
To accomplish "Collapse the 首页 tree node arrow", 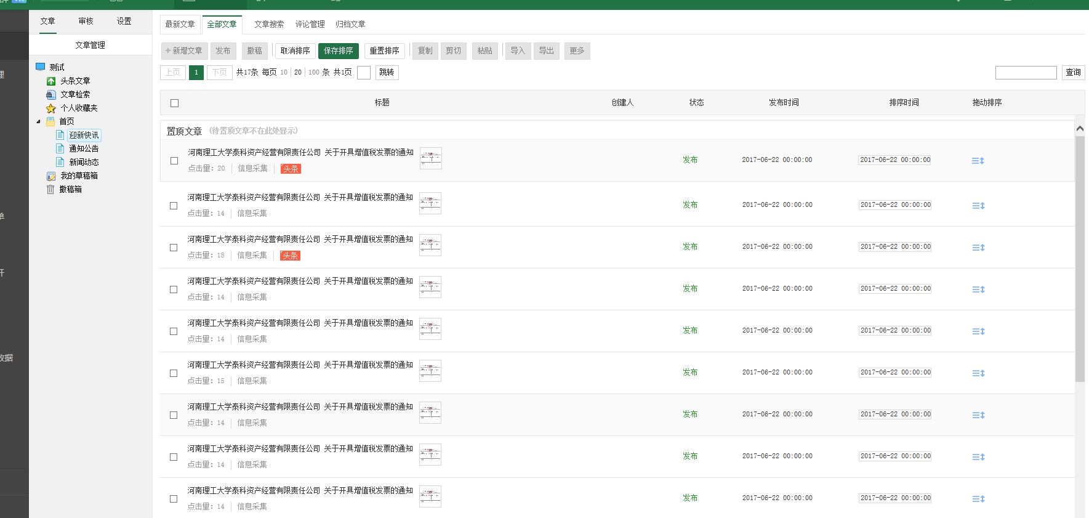I will pyautogui.click(x=38, y=122).
